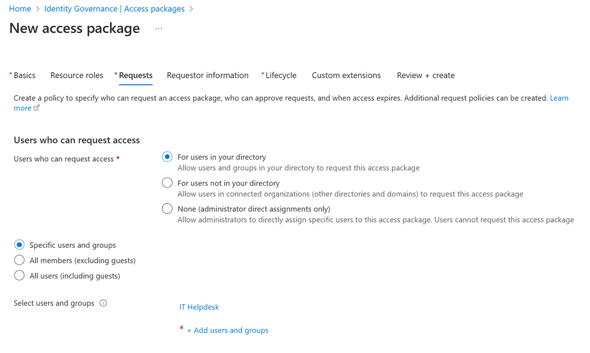Select All users (including guests) option

coord(20,276)
